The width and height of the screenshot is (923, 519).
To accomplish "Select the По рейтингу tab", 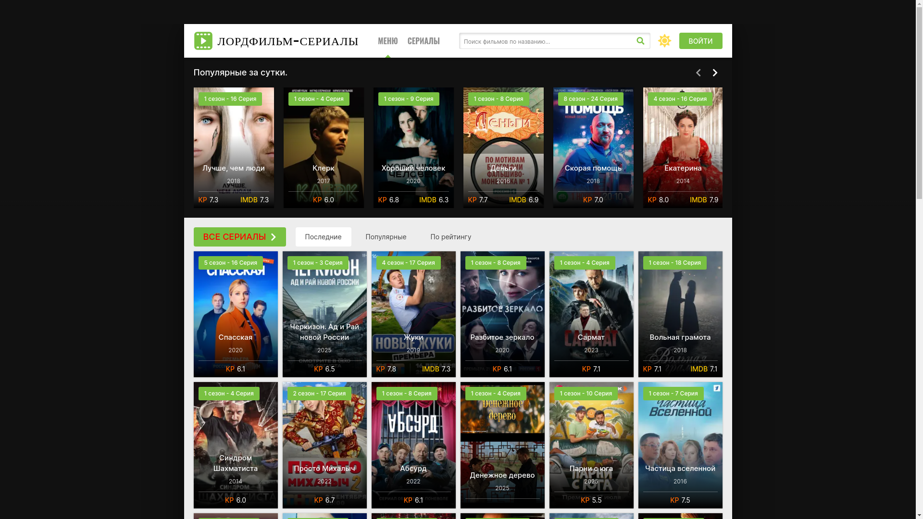I will point(450,237).
